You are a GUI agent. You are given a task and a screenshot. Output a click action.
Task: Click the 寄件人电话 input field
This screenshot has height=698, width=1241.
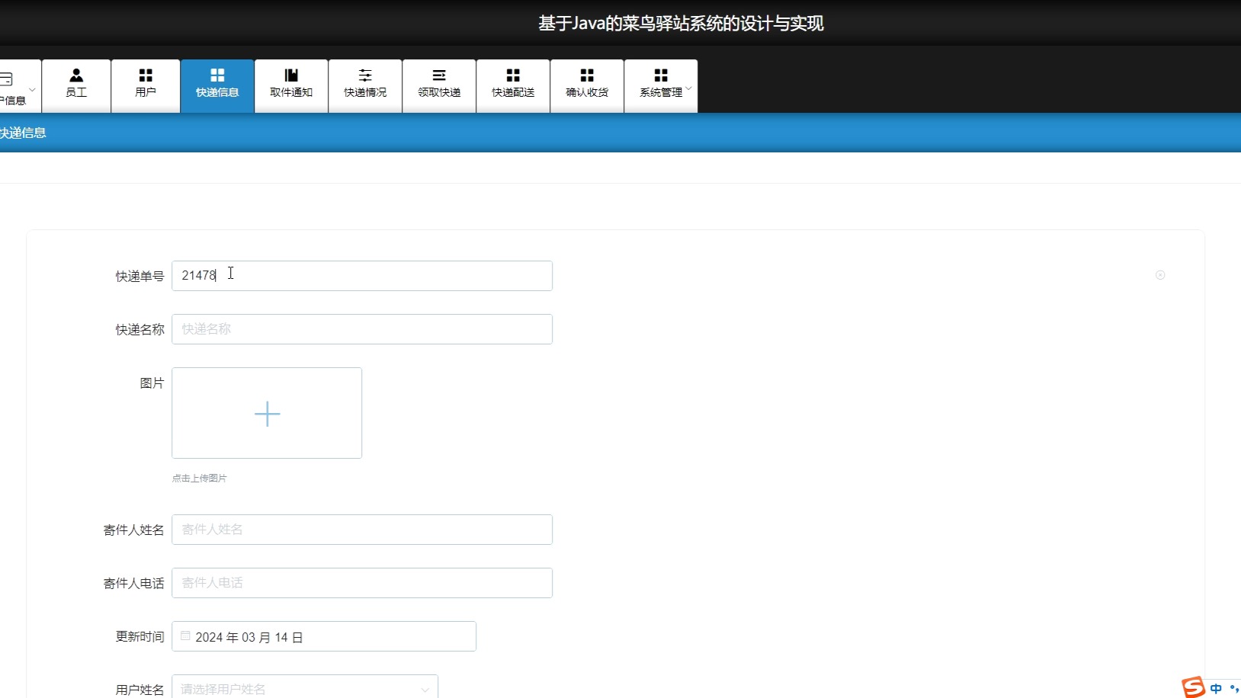pos(362,583)
